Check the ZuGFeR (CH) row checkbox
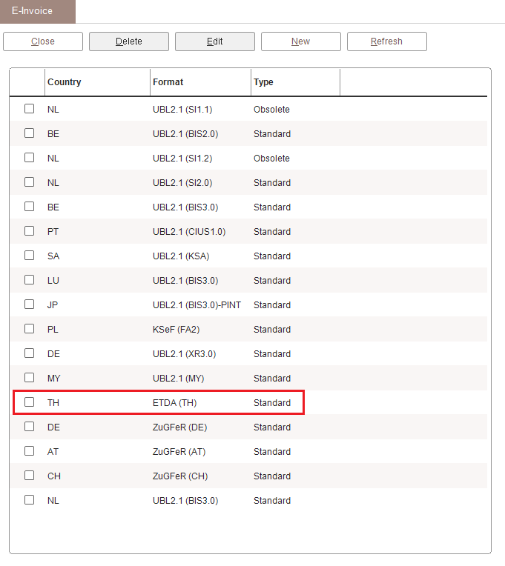 tap(30, 476)
